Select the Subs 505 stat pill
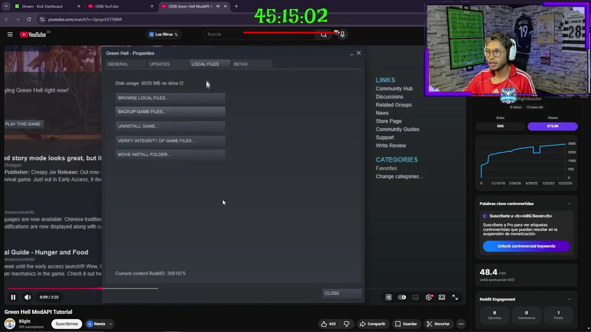This screenshot has width=591, height=332. [x=500, y=126]
